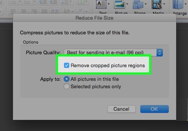
Task: Open the Picture Quality dropdown
Action: click(x=159, y=52)
